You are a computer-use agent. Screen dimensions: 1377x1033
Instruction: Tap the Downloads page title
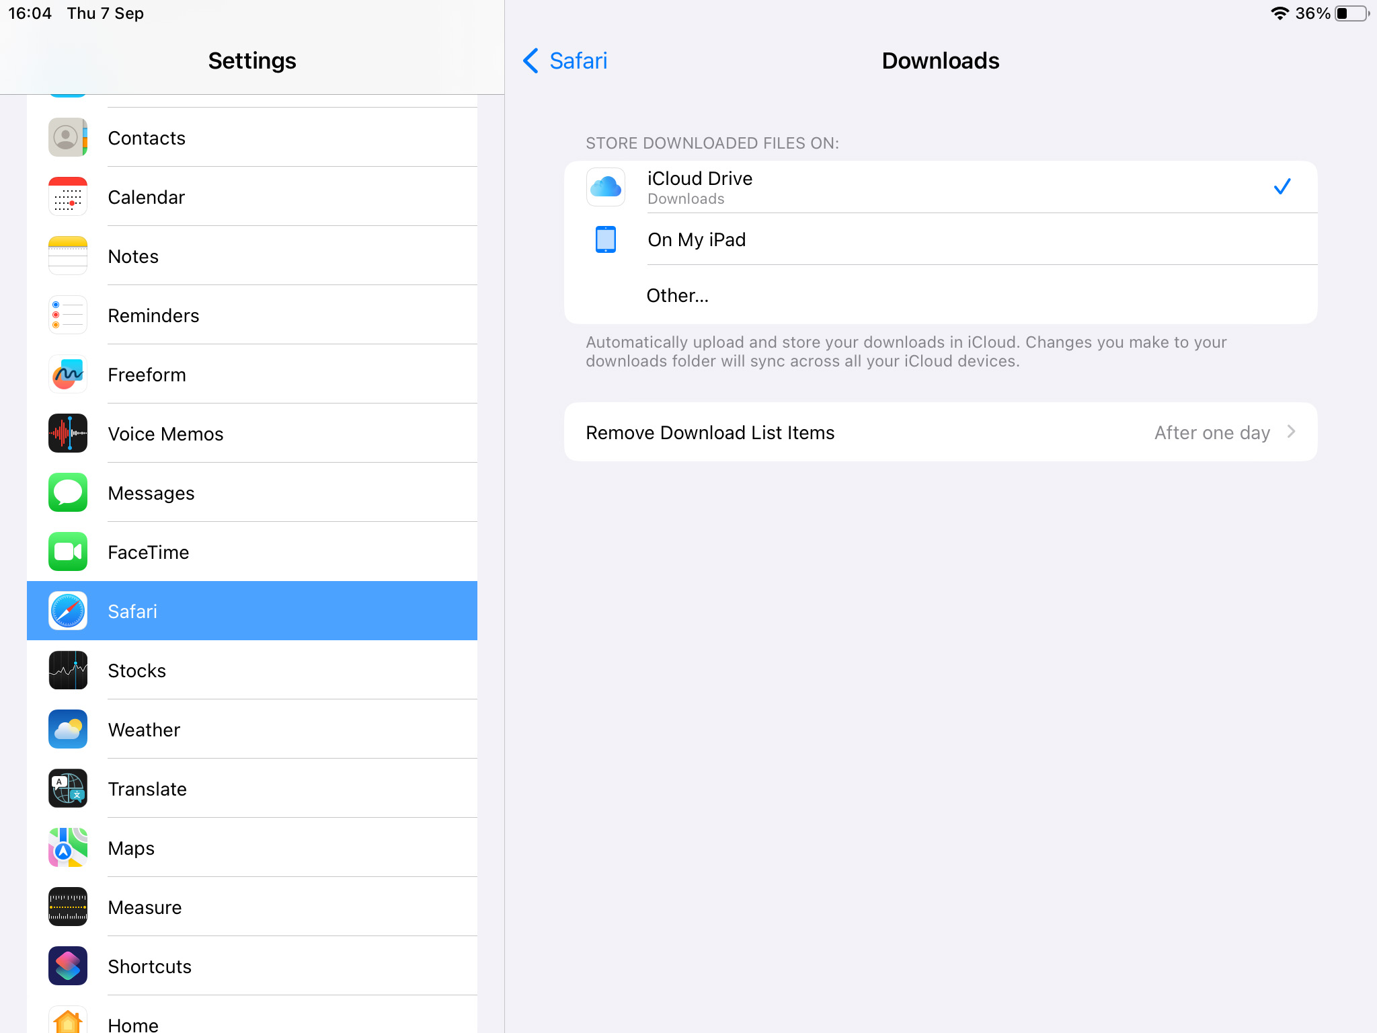941,61
